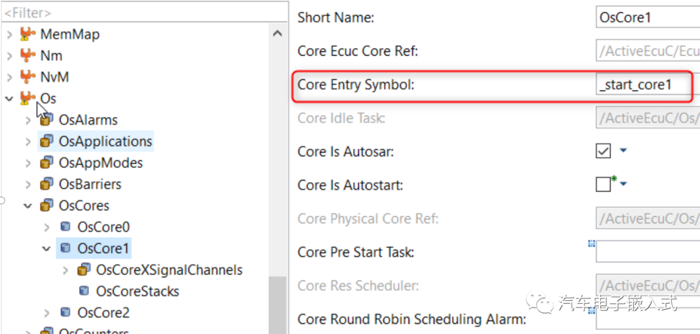The width and height of the screenshot is (700, 334).
Task: Click the OsAlarms container icon
Action: (47, 120)
